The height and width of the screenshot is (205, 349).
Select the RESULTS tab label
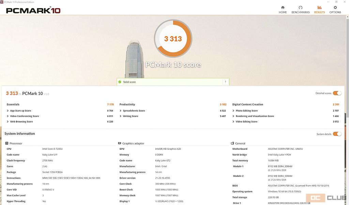tap(319, 12)
